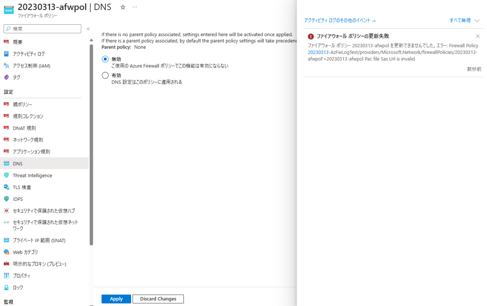Click the 数秒前 timestamp
This screenshot has width=487, height=306.
[x=474, y=69]
